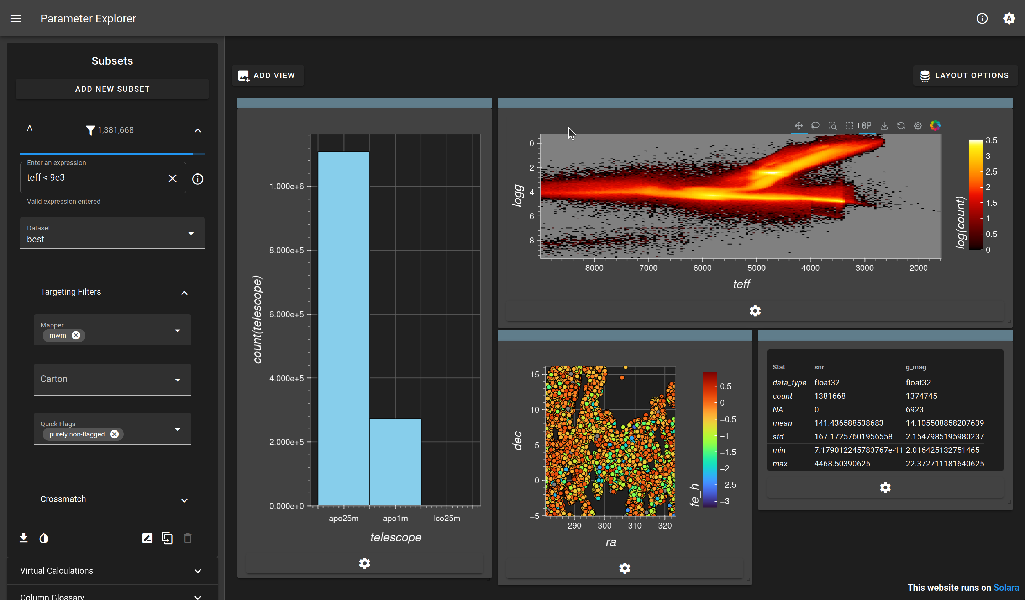
Task: Open Bokeh toolbar settings gear
Action: point(918,126)
